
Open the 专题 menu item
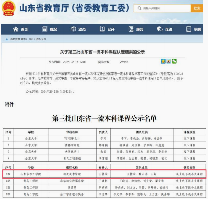click(x=197, y=29)
